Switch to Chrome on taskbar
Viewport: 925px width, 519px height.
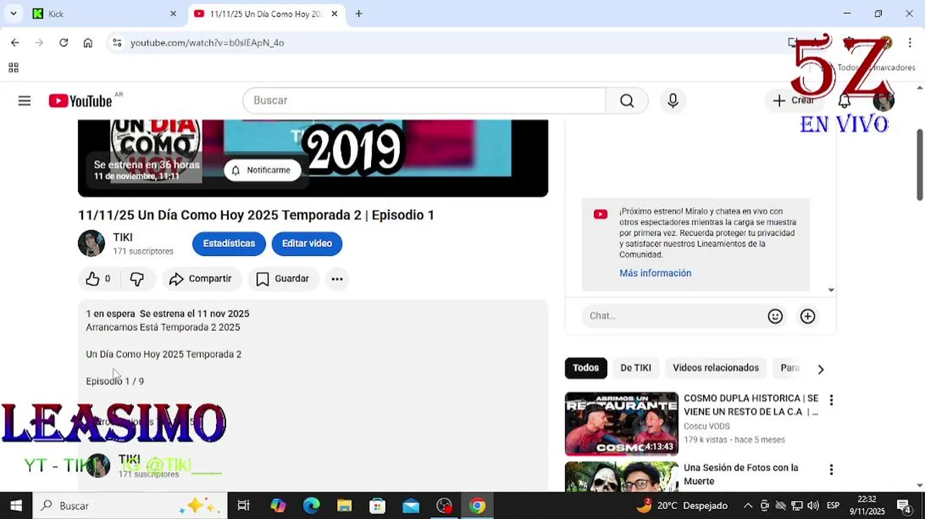tap(478, 506)
